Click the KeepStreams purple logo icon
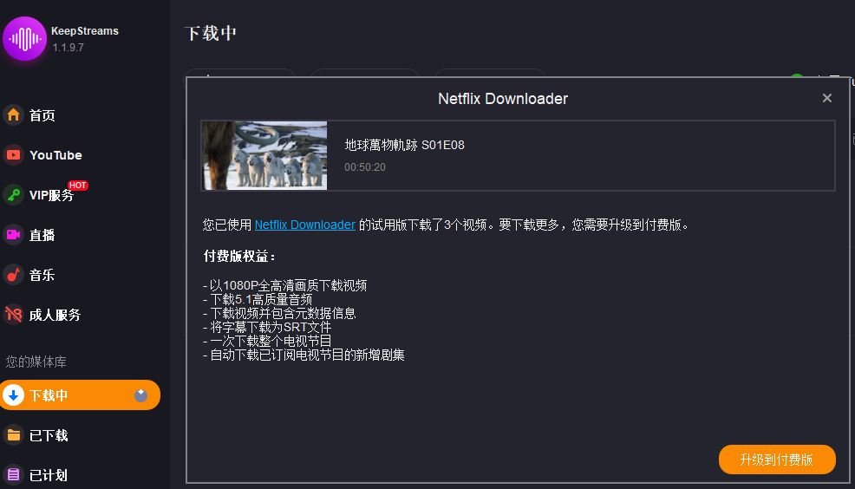The height and width of the screenshot is (489, 855). (x=24, y=39)
